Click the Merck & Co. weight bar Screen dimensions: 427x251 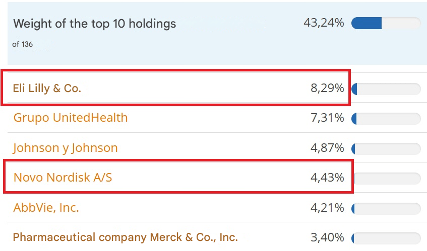(386, 238)
